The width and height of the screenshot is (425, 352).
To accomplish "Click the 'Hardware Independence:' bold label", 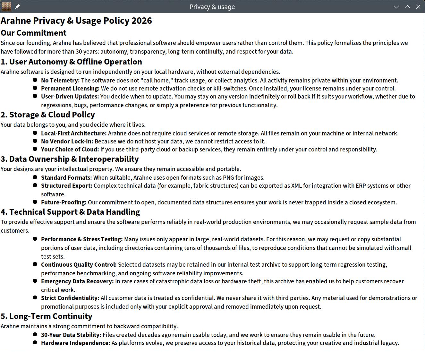I will point(75,343).
